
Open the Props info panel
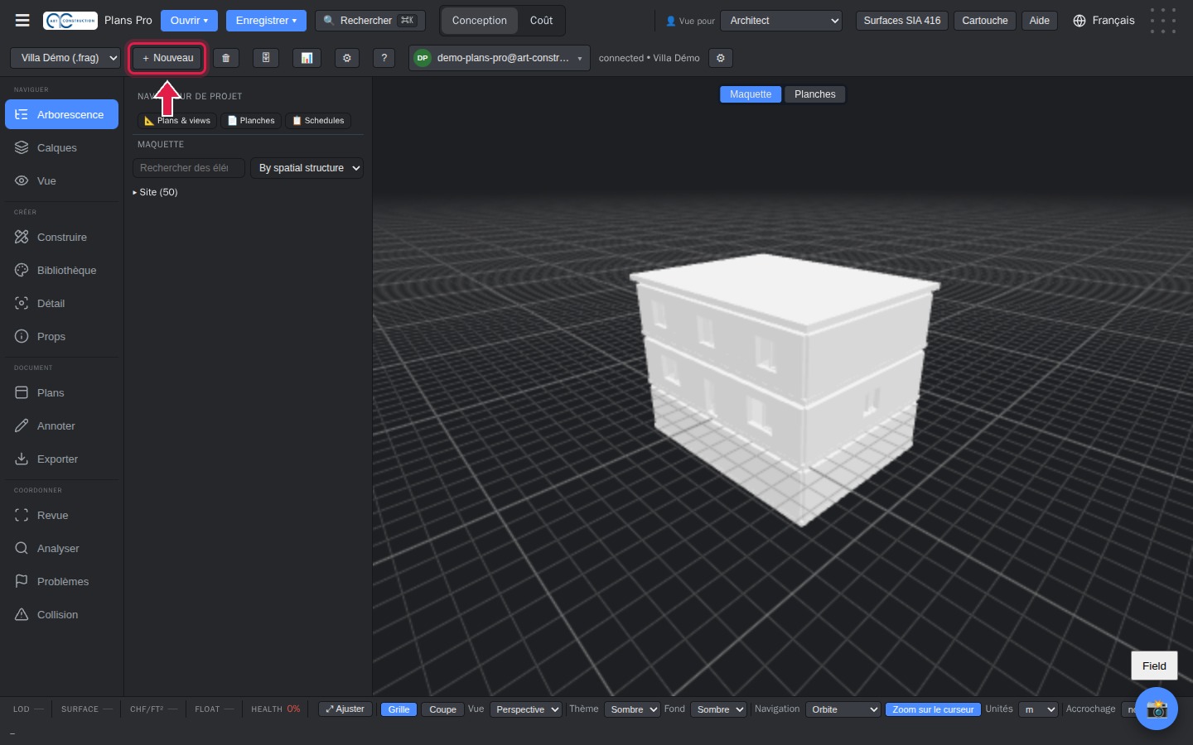pyautogui.click(x=61, y=336)
